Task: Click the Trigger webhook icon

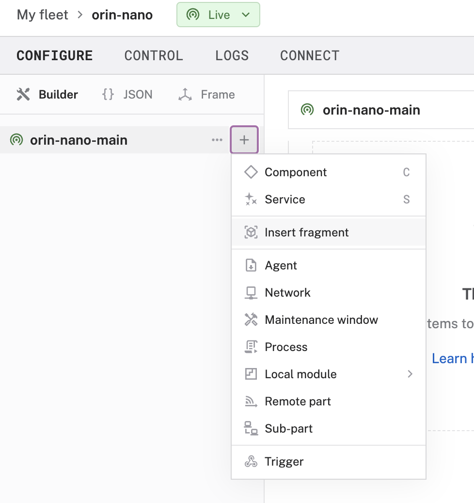Action: click(251, 462)
